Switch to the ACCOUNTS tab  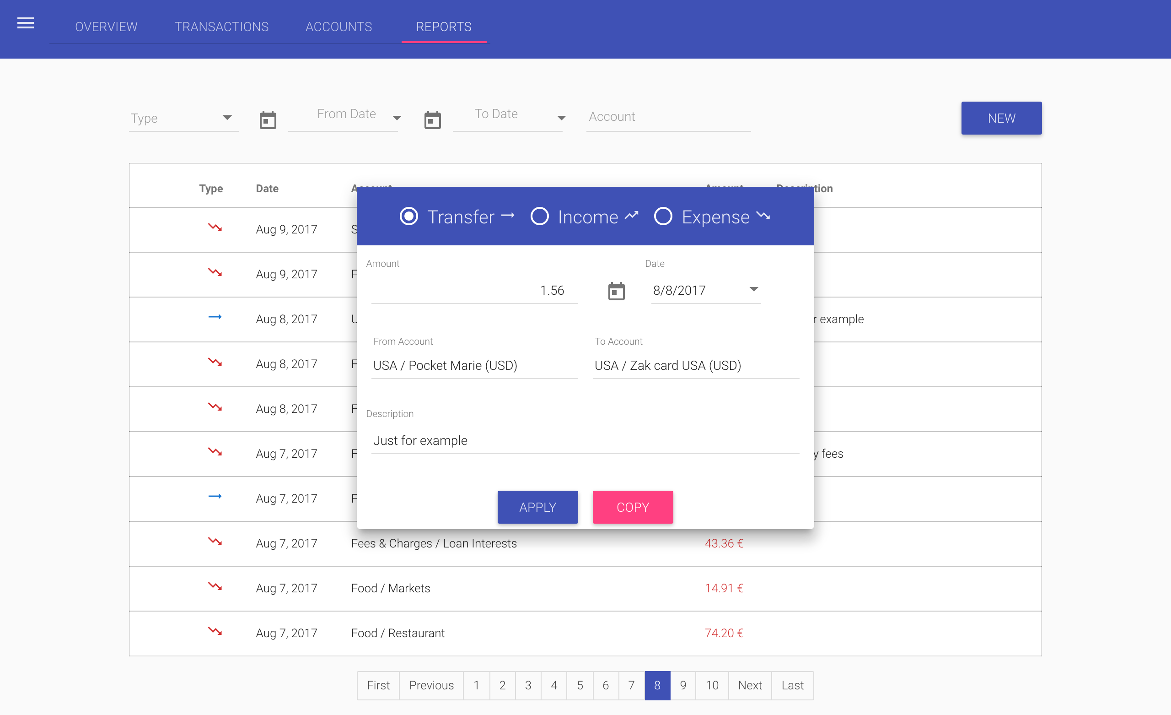pyautogui.click(x=338, y=27)
